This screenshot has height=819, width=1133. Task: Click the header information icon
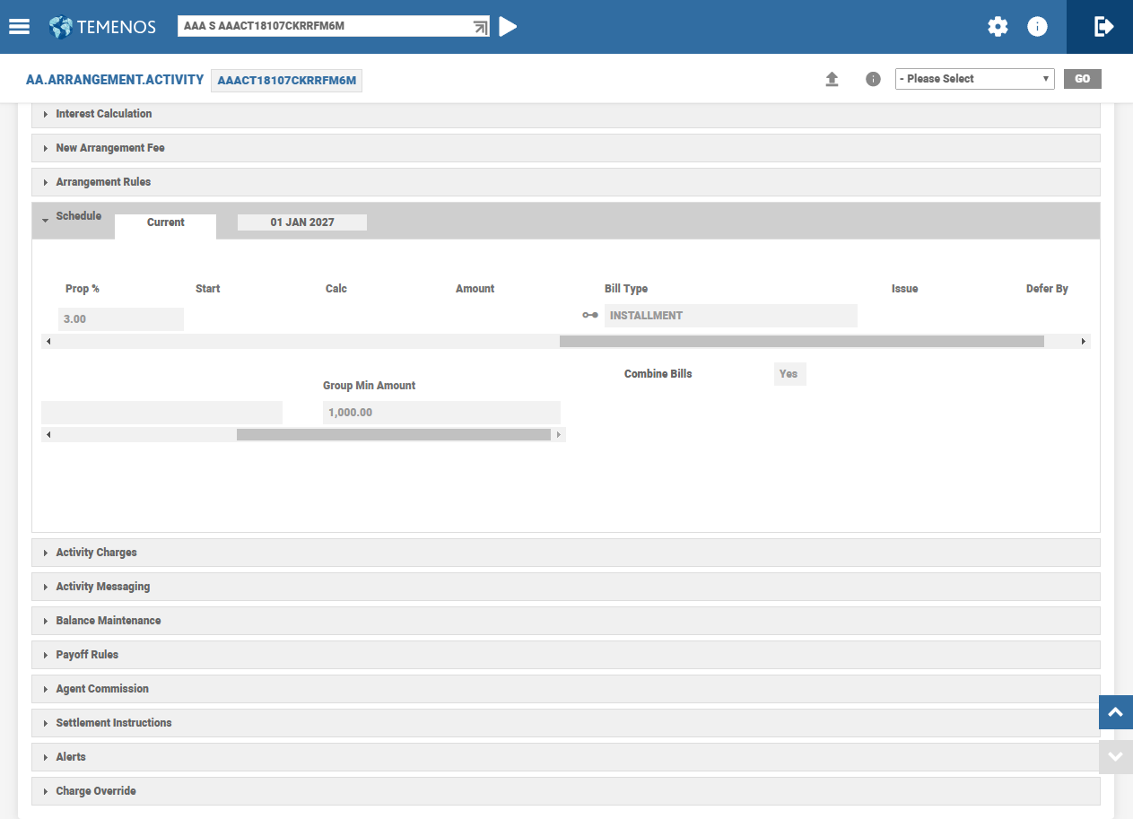[1037, 27]
